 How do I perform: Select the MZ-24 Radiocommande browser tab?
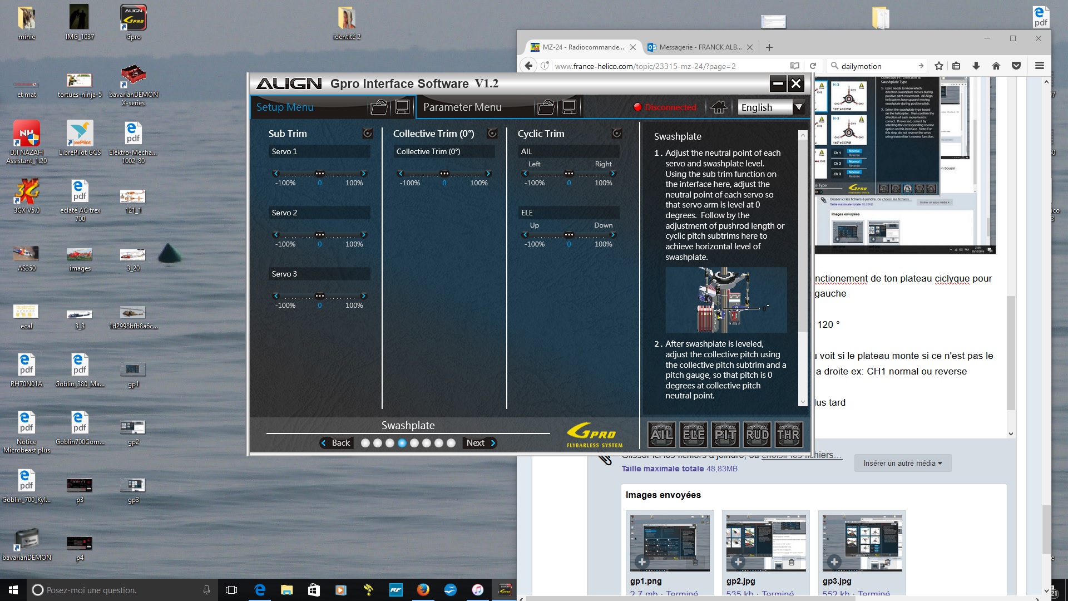tap(582, 47)
